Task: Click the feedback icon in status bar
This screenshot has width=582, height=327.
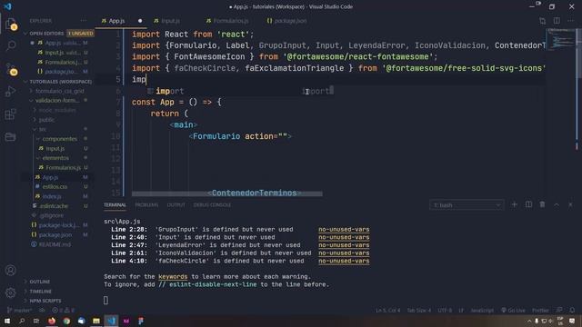Action: click(559, 311)
